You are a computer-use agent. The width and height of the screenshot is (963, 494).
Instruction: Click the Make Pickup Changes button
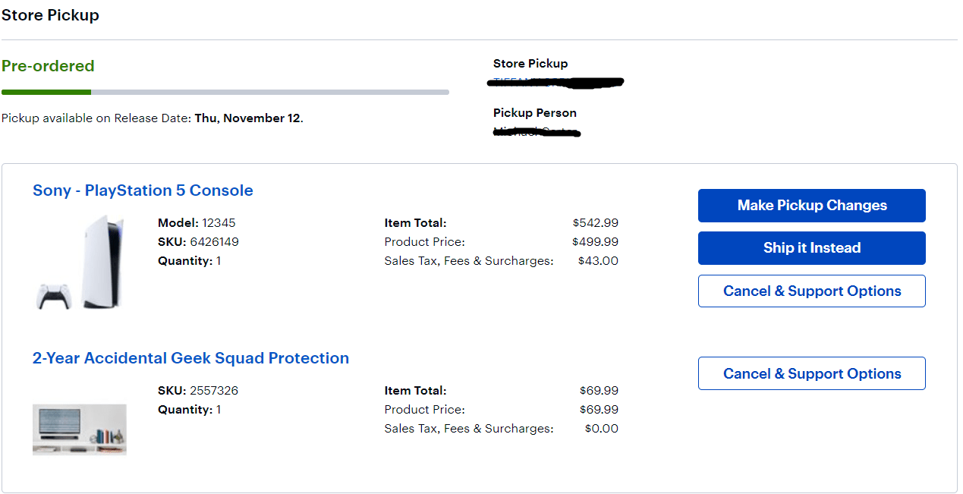(811, 206)
